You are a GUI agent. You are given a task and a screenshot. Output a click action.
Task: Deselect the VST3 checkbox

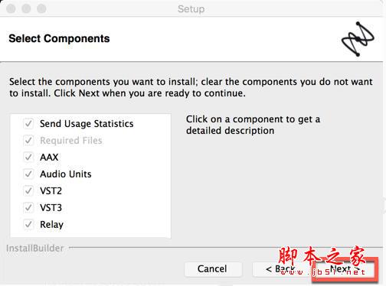(28, 208)
